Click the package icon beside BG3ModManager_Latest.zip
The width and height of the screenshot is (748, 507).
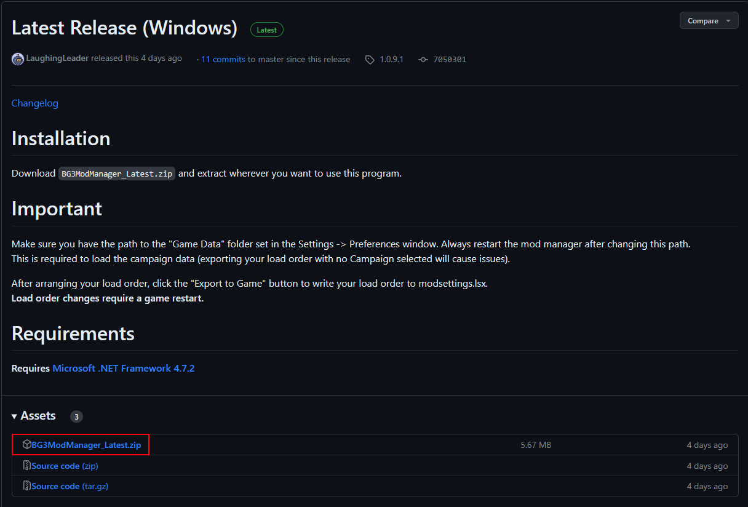tap(27, 444)
